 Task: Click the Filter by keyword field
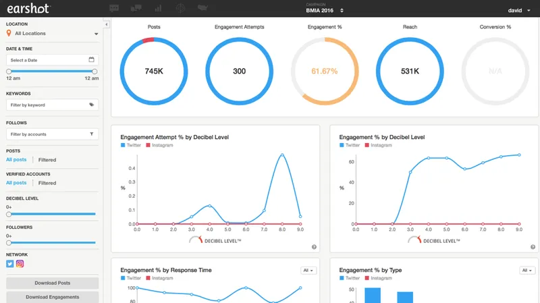pos(53,105)
